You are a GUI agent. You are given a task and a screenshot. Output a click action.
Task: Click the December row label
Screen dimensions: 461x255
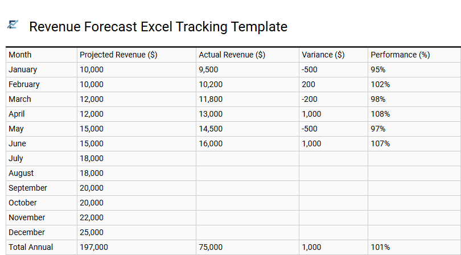pyautogui.click(x=27, y=232)
